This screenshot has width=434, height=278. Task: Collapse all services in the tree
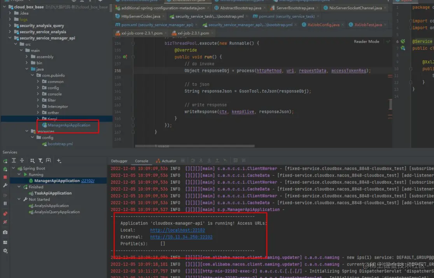(22, 161)
